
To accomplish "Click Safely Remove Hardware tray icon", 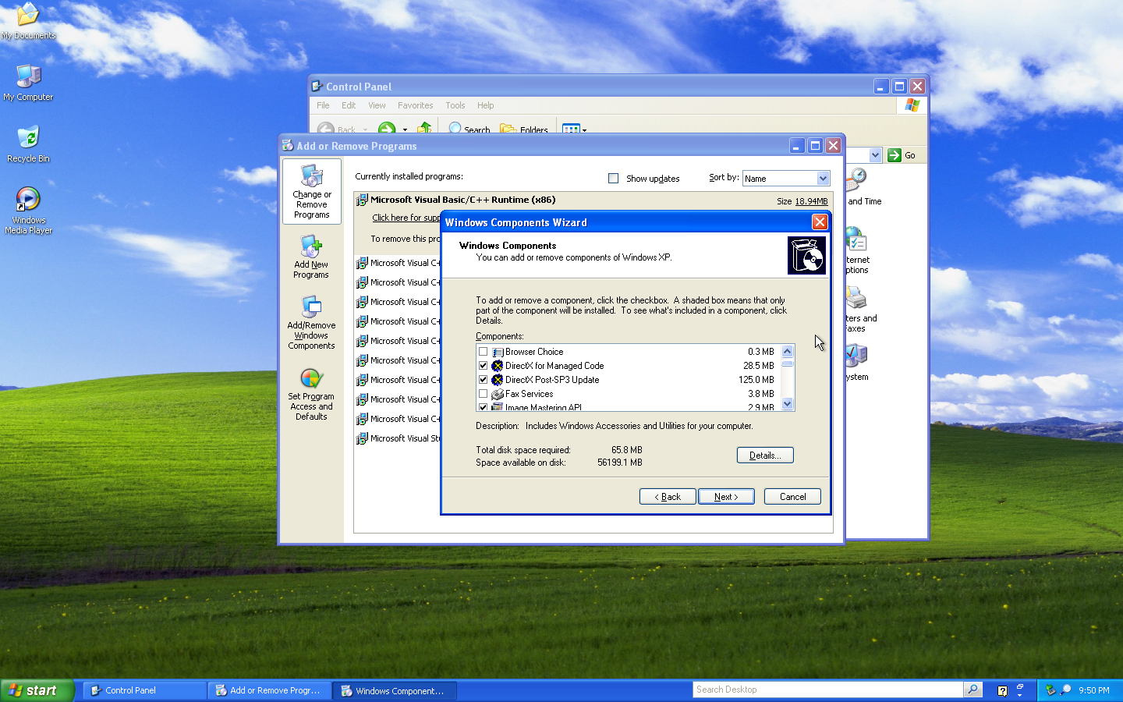I will point(1050,690).
